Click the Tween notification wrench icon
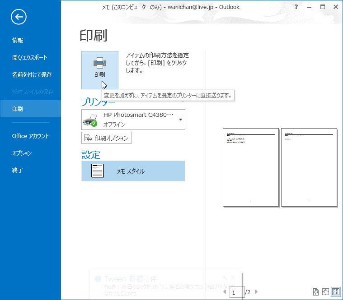The image size is (343, 300). coord(225,277)
